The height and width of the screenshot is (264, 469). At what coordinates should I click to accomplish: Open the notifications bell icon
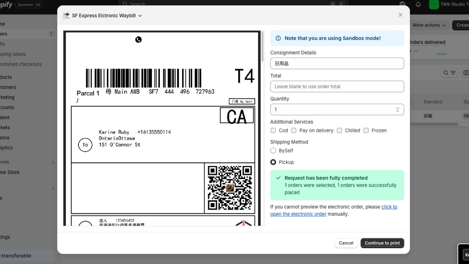point(418,4)
